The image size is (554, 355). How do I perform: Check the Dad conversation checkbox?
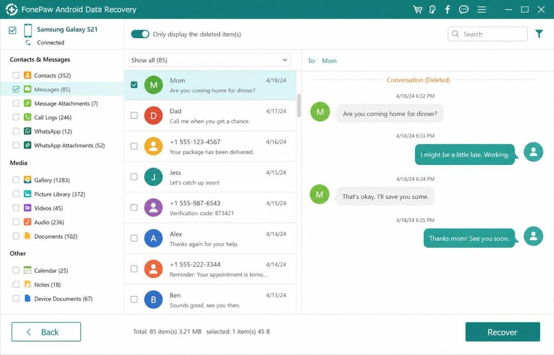[x=134, y=115]
